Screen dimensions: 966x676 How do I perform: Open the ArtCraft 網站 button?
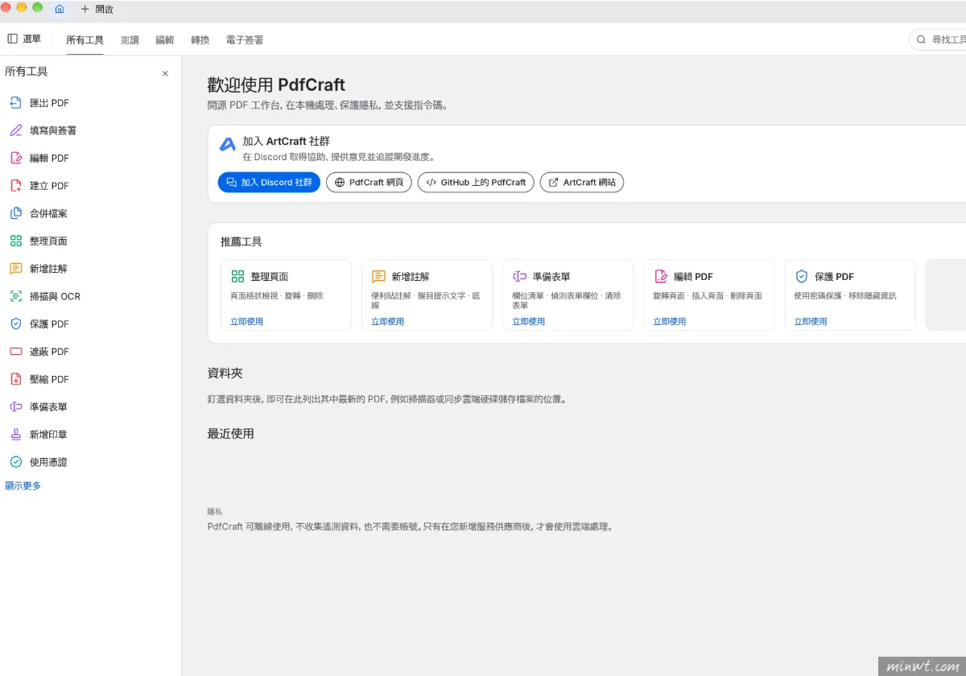[x=581, y=183]
